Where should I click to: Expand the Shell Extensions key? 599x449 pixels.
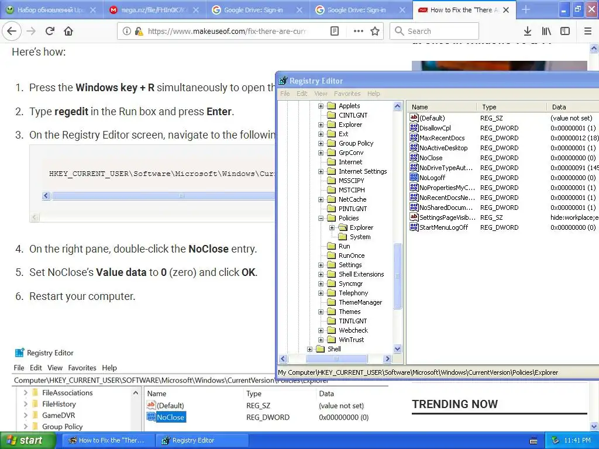click(x=321, y=274)
